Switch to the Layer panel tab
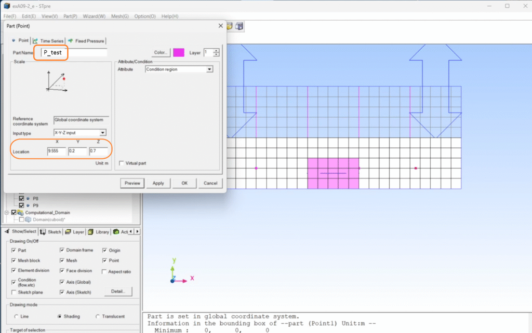The height and width of the screenshot is (333, 532). (75, 232)
